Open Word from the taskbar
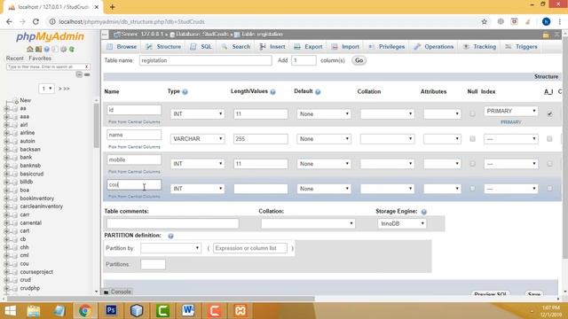This screenshot has height=319, width=568. pos(188,310)
